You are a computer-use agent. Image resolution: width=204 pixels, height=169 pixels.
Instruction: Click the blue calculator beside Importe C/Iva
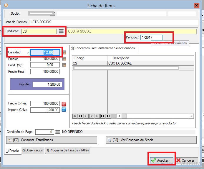point(64,110)
